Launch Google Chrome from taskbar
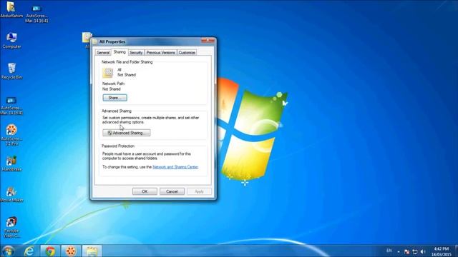458x257 pixels. click(x=50, y=251)
